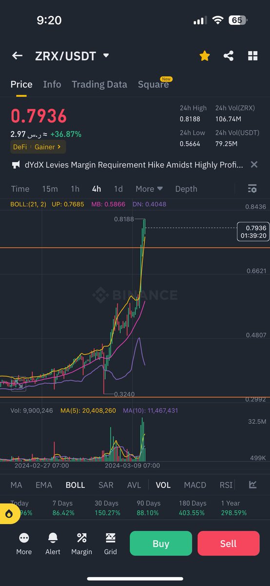This screenshot has width=270, height=586.
Task: Toggle the MACD sub-indicator
Action: 195,485
